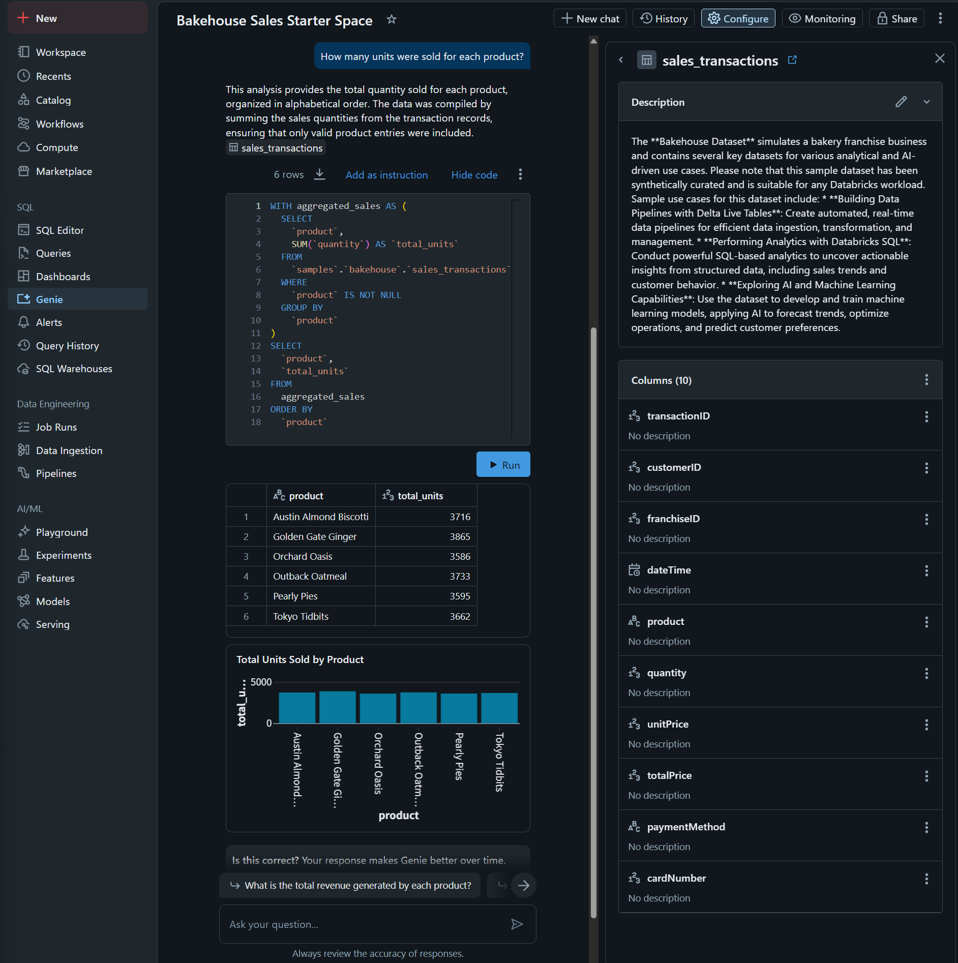
Task: Run the SQL query
Action: click(x=503, y=464)
